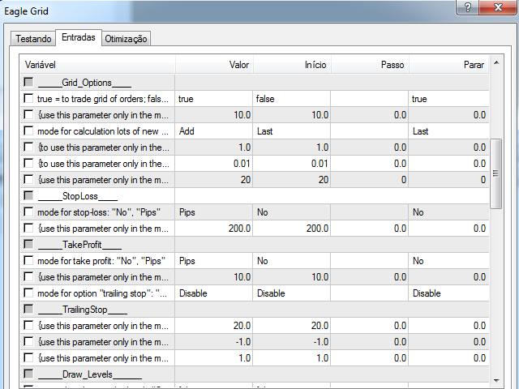Click the Parar column header
519x389 pixels.
point(448,65)
